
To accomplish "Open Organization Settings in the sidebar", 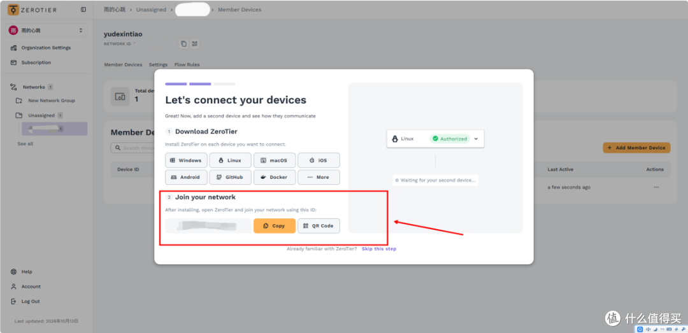I will 46,47.
